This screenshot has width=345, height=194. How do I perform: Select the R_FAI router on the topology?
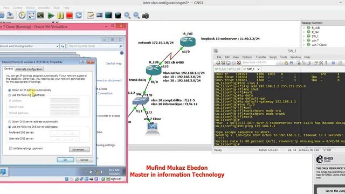coord(188,41)
